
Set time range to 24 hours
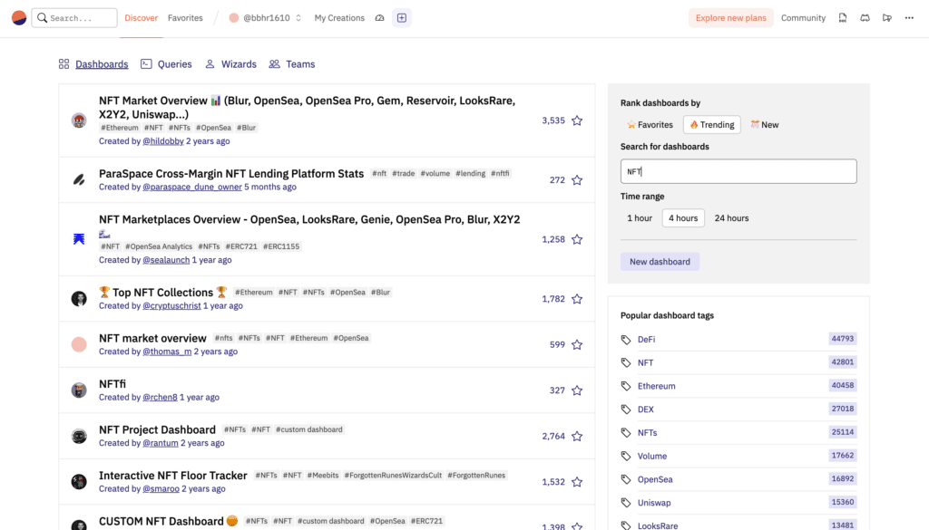click(x=731, y=218)
